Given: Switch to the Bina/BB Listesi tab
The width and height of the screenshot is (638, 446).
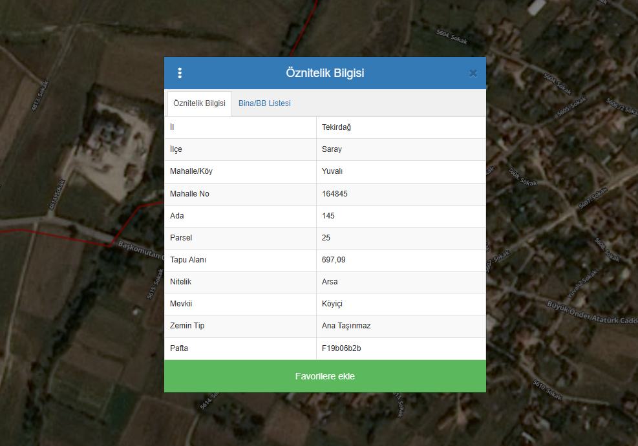Looking at the screenshot, I should 264,103.
